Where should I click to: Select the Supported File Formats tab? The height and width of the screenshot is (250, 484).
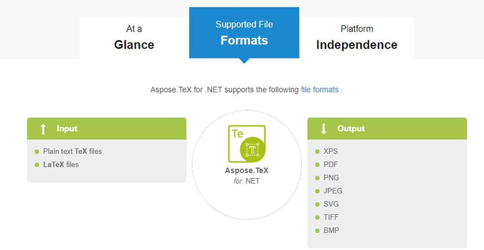tap(244, 33)
